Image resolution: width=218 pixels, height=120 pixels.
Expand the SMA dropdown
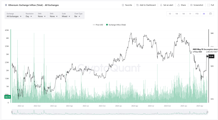click(x=42, y=16)
